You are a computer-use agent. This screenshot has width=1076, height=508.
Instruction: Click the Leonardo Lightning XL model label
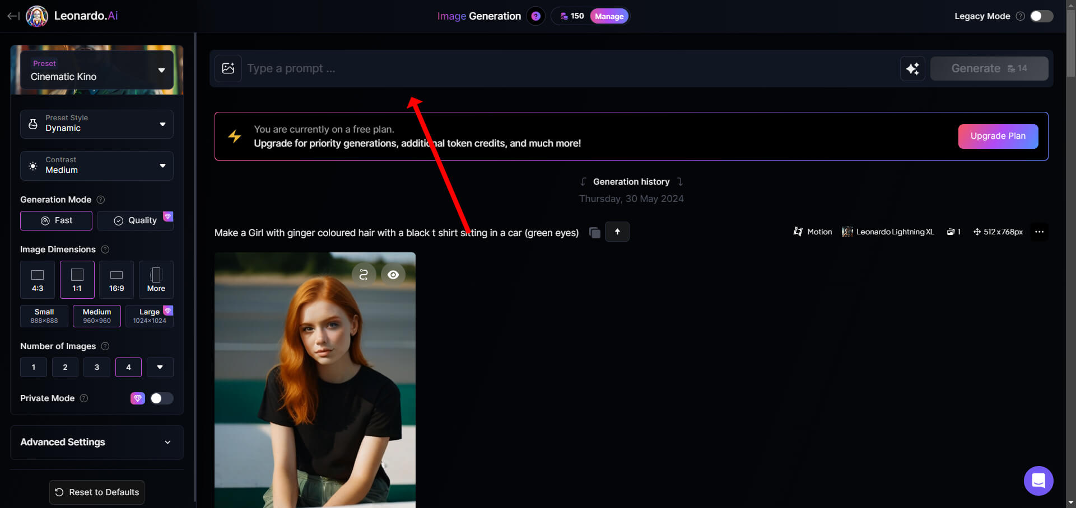coord(888,232)
